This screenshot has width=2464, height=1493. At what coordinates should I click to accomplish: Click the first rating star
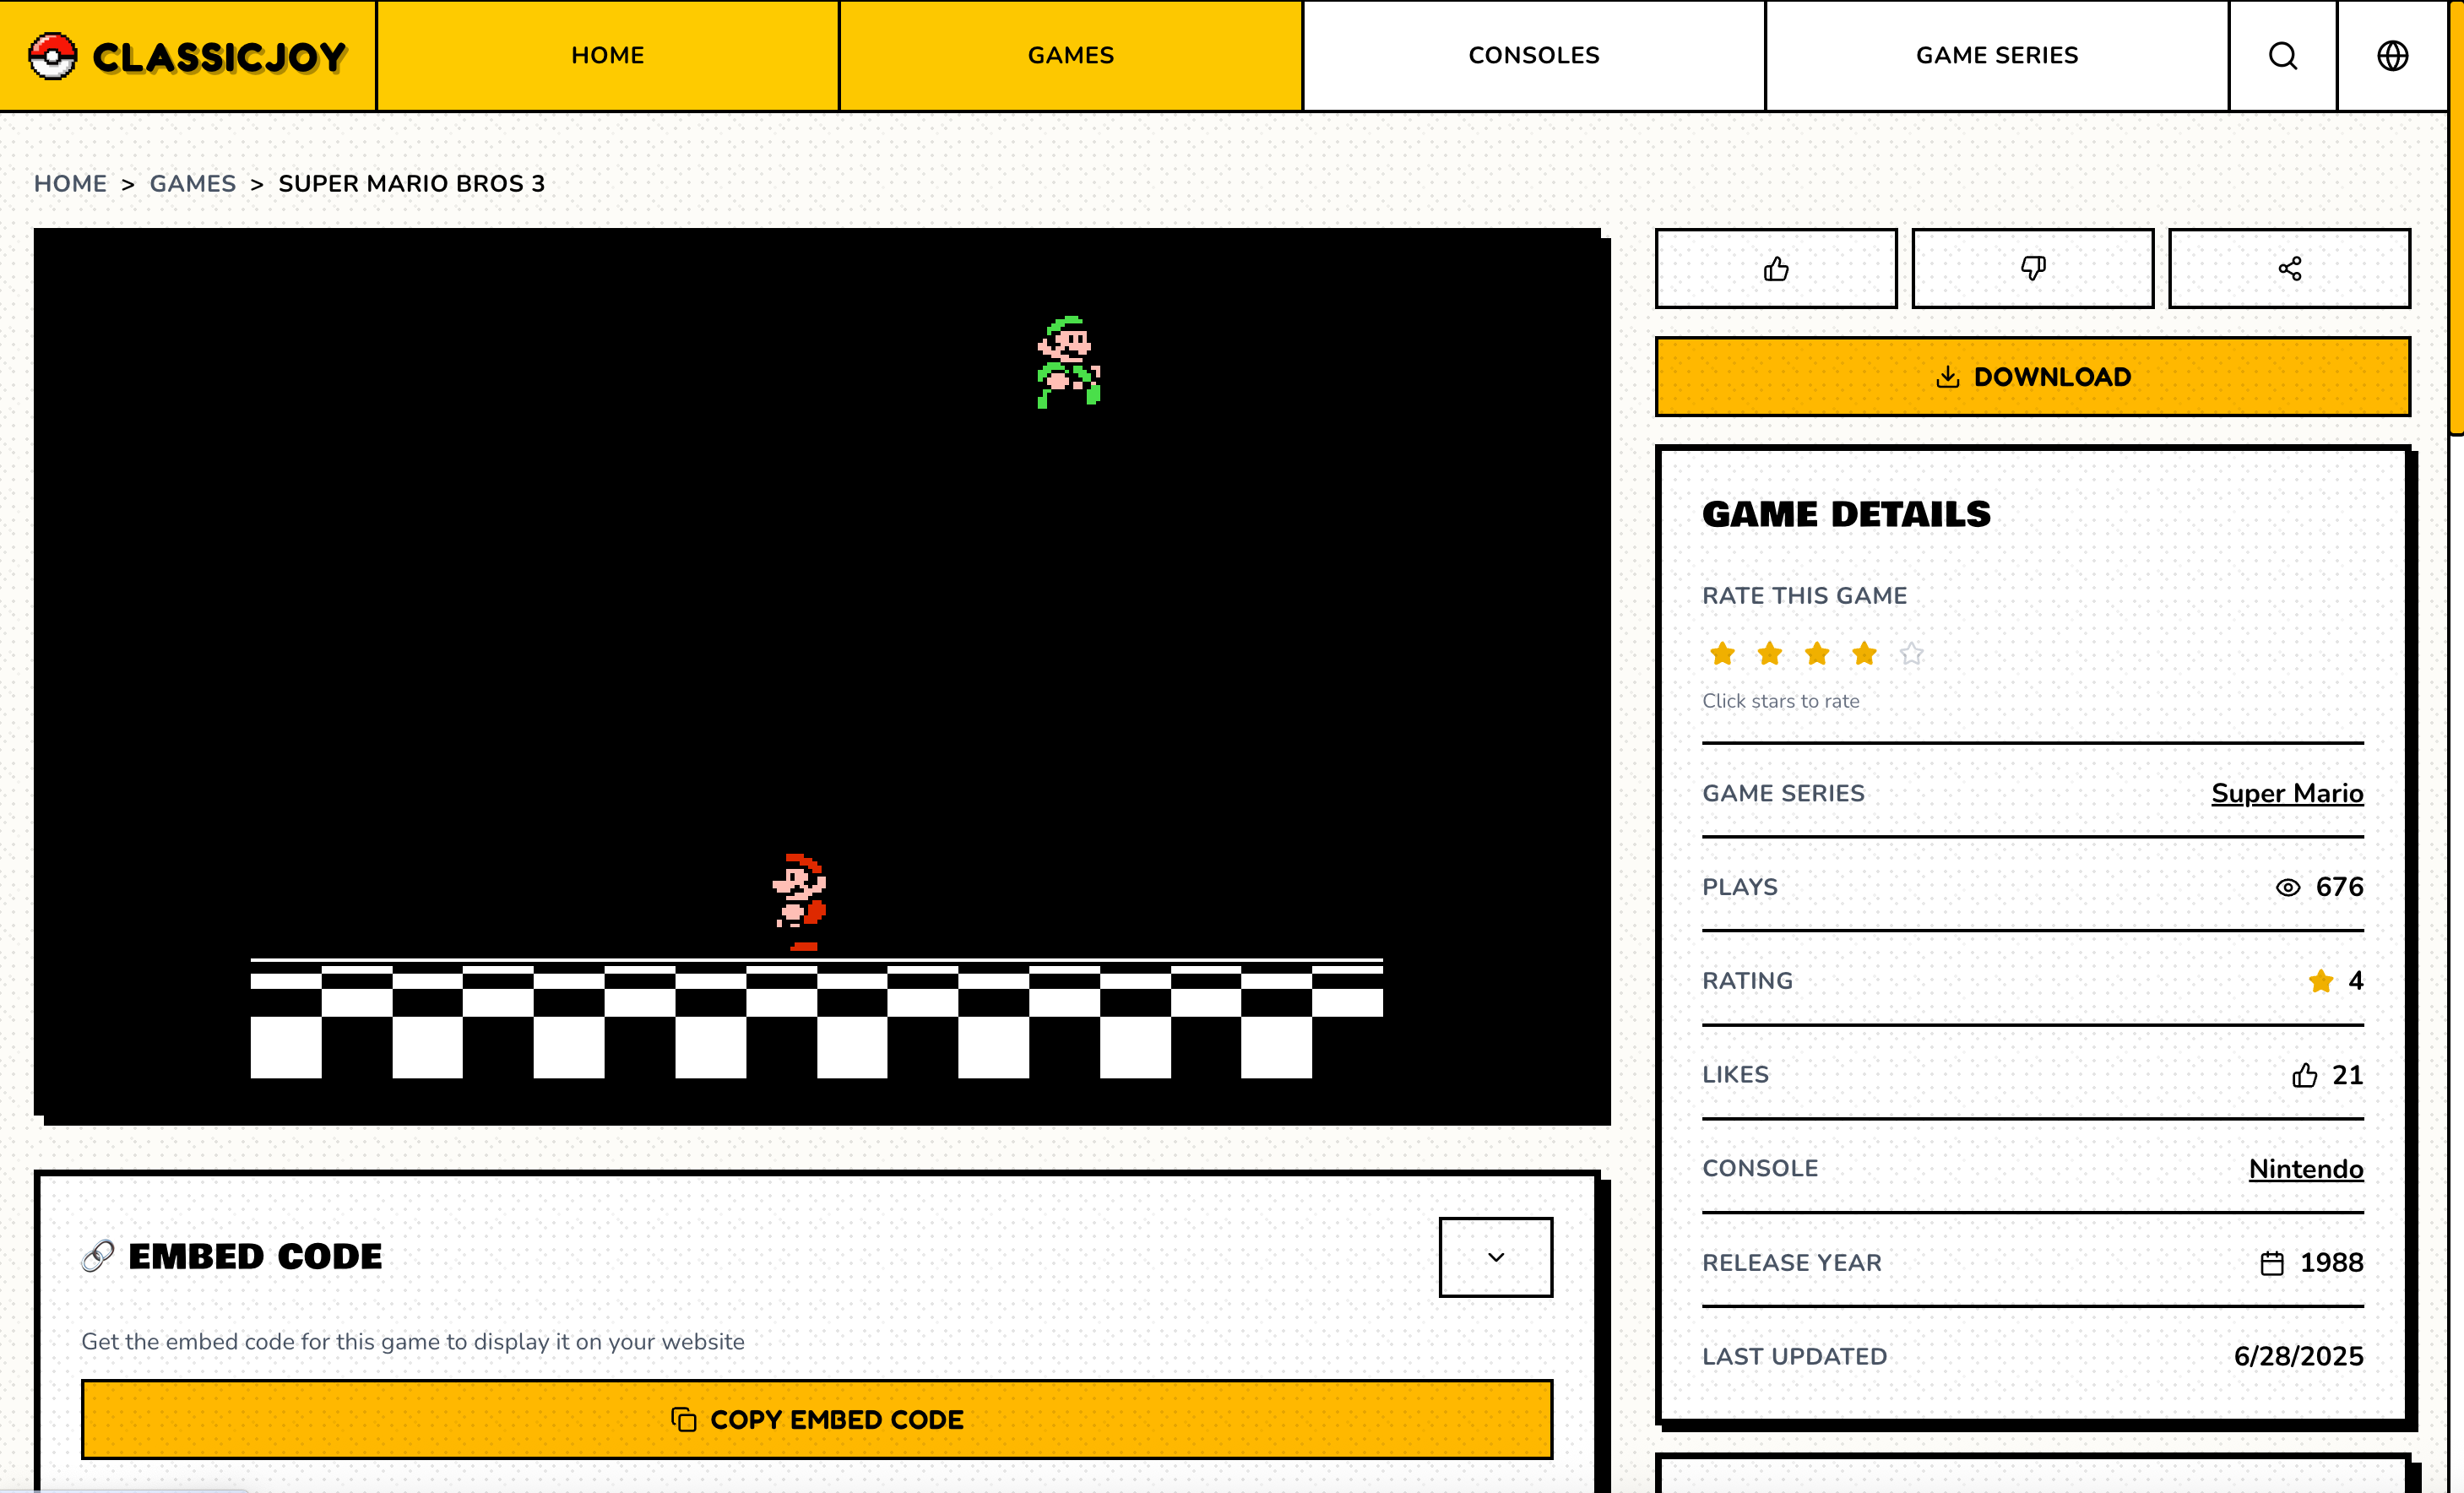(x=1722, y=653)
